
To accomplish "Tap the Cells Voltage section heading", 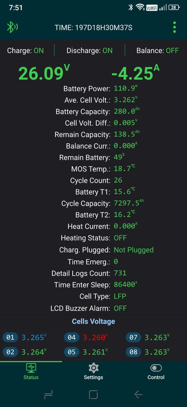I will (x=94, y=321).
